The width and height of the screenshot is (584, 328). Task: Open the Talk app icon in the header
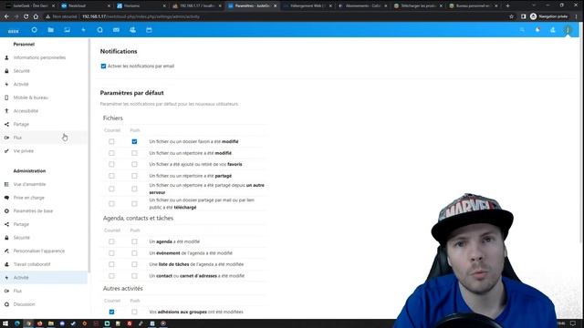[x=99, y=30]
